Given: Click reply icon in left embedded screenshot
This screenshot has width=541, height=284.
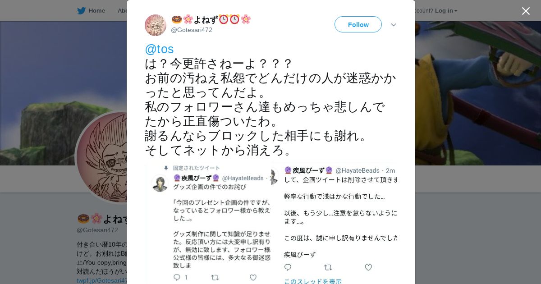Looking at the screenshot, I should pyautogui.click(x=177, y=277).
